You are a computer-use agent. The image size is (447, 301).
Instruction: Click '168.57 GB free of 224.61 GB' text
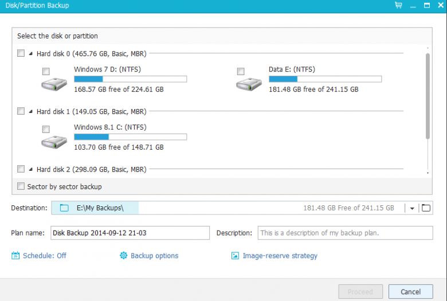coord(119,89)
